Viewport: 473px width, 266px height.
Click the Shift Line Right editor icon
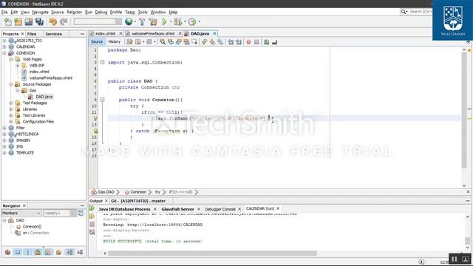238,42
